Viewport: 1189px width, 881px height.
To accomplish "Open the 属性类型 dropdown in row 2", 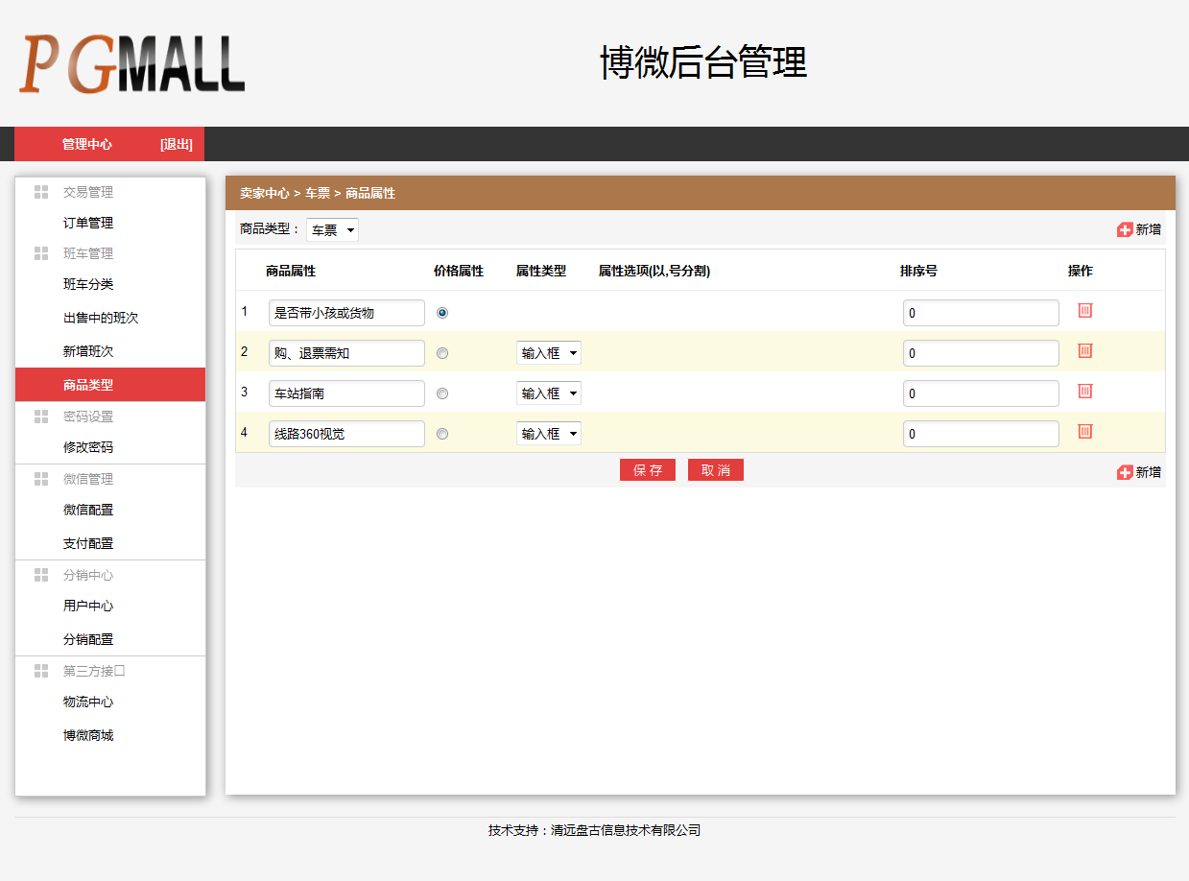I will [x=548, y=352].
